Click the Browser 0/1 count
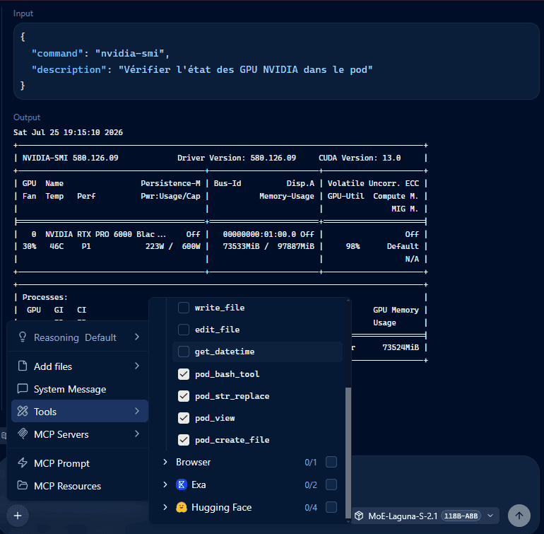This screenshot has width=544, height=534. (311, 463)
